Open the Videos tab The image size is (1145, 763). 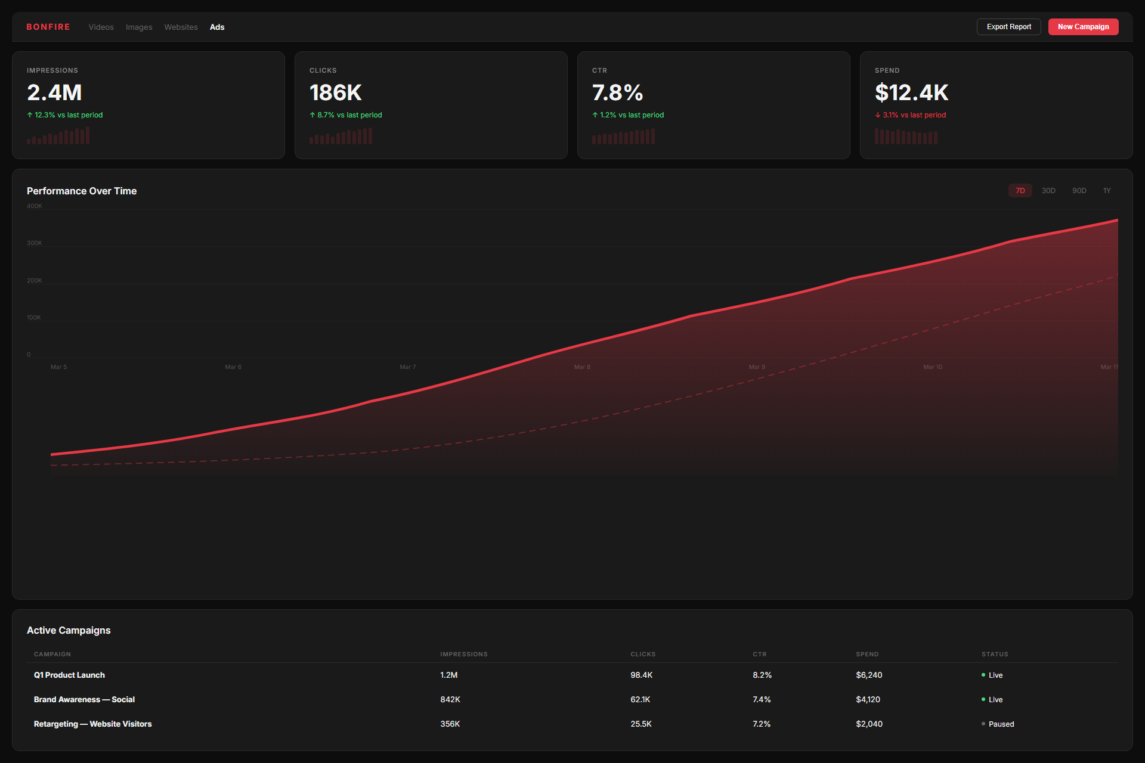(101, 27)
